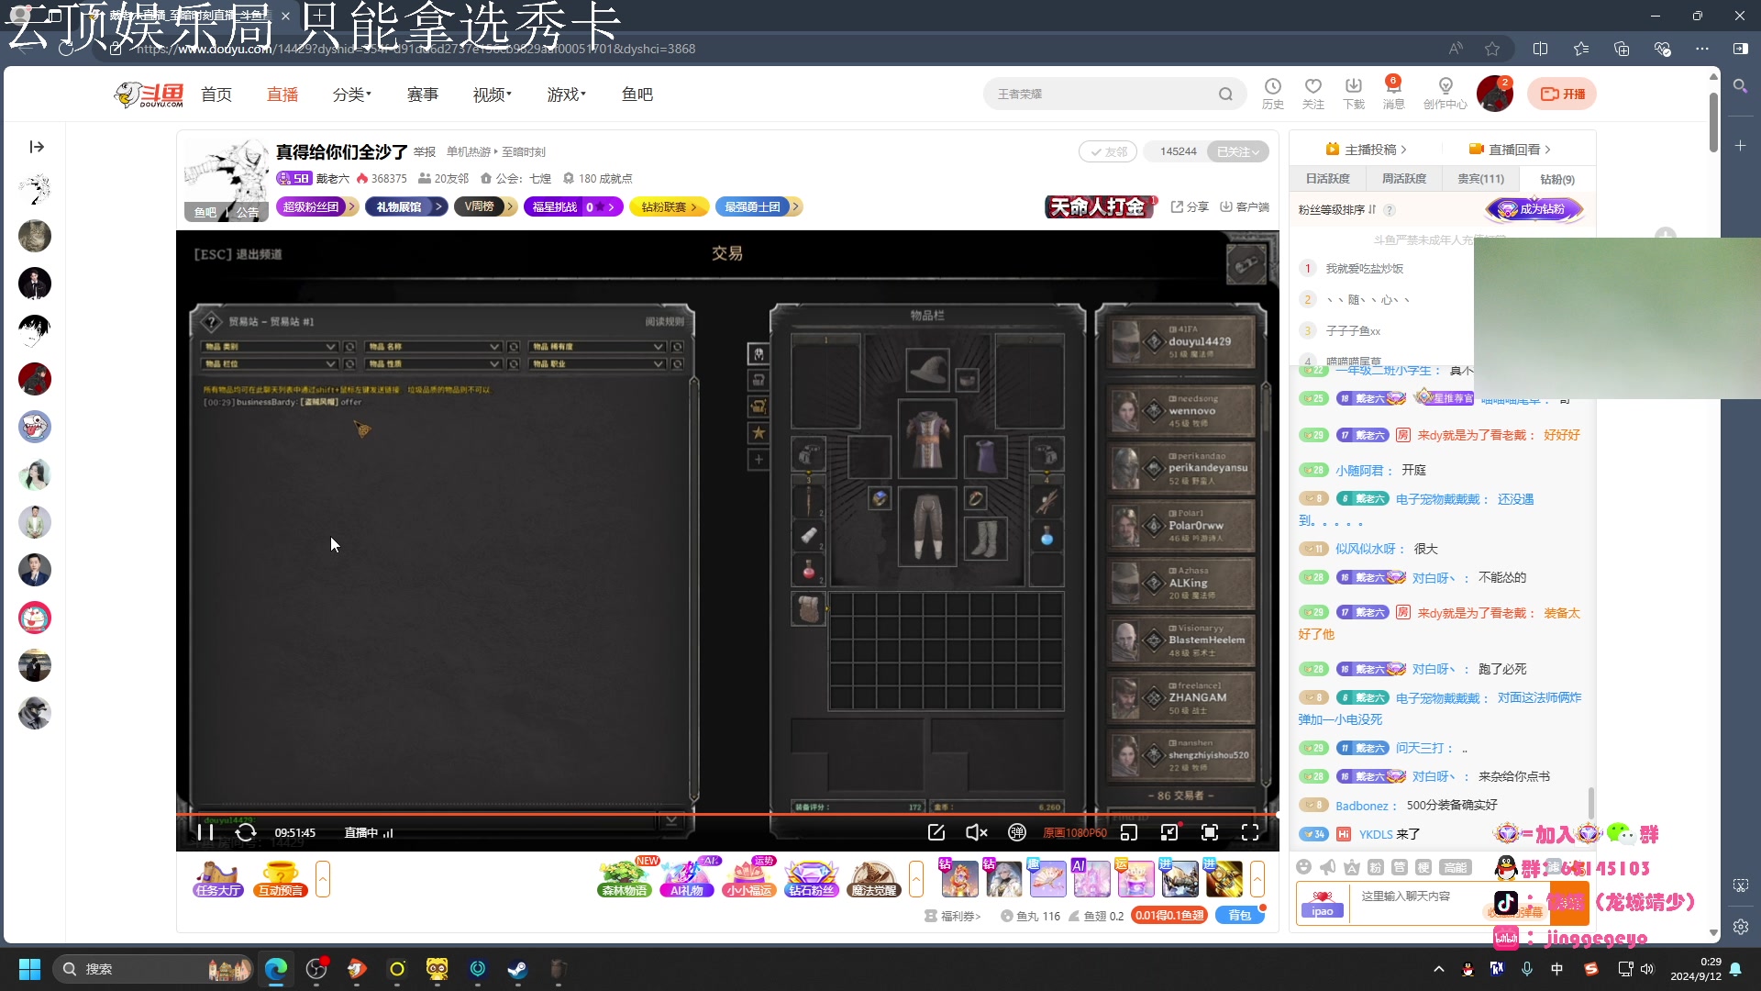The height and width of the screenshot is (991, 1761).
Task: Click the search magnifier in search box
Action: point(1225,95)
